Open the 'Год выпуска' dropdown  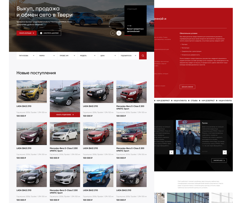(129, 56)
